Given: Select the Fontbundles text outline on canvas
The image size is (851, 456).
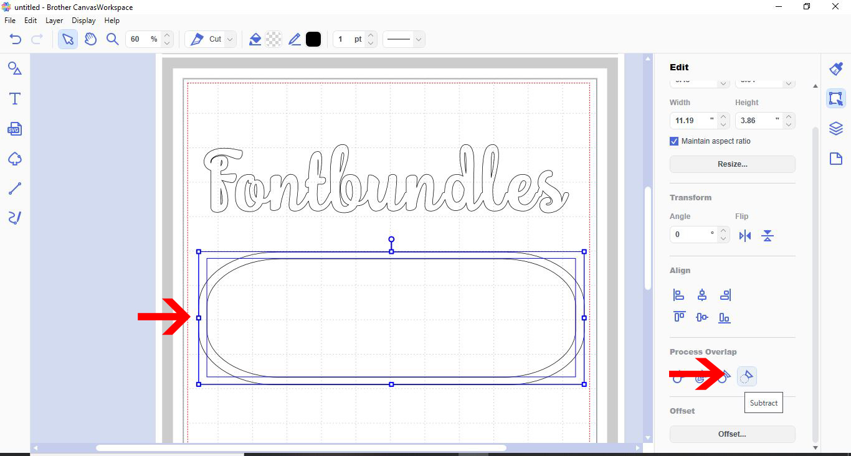Looking at the screenshot, I should pos(386,179).
